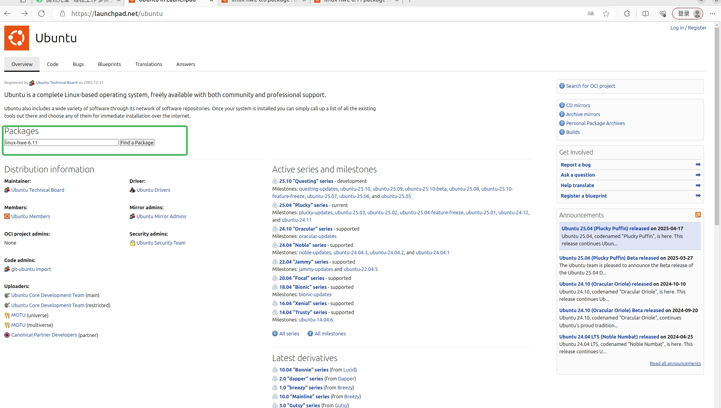This screenshot has width=721, height=408.
Task: Click info icon beside CD mirrors
Action: click(562, 105)
